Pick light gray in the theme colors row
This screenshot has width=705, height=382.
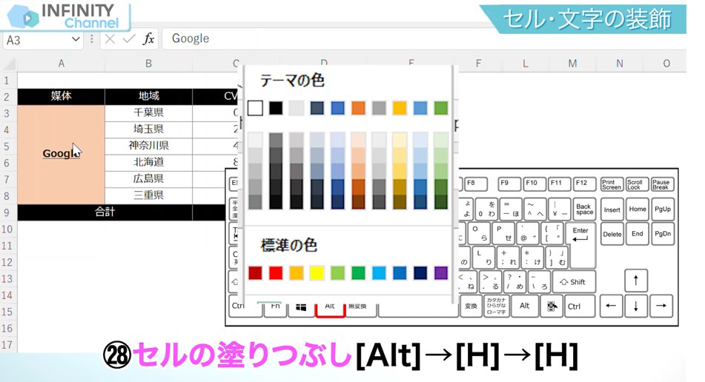pos(297,108)
